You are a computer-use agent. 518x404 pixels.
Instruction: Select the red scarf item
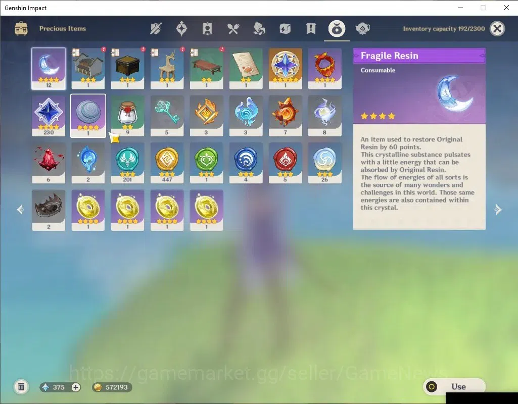coord(325,69)
